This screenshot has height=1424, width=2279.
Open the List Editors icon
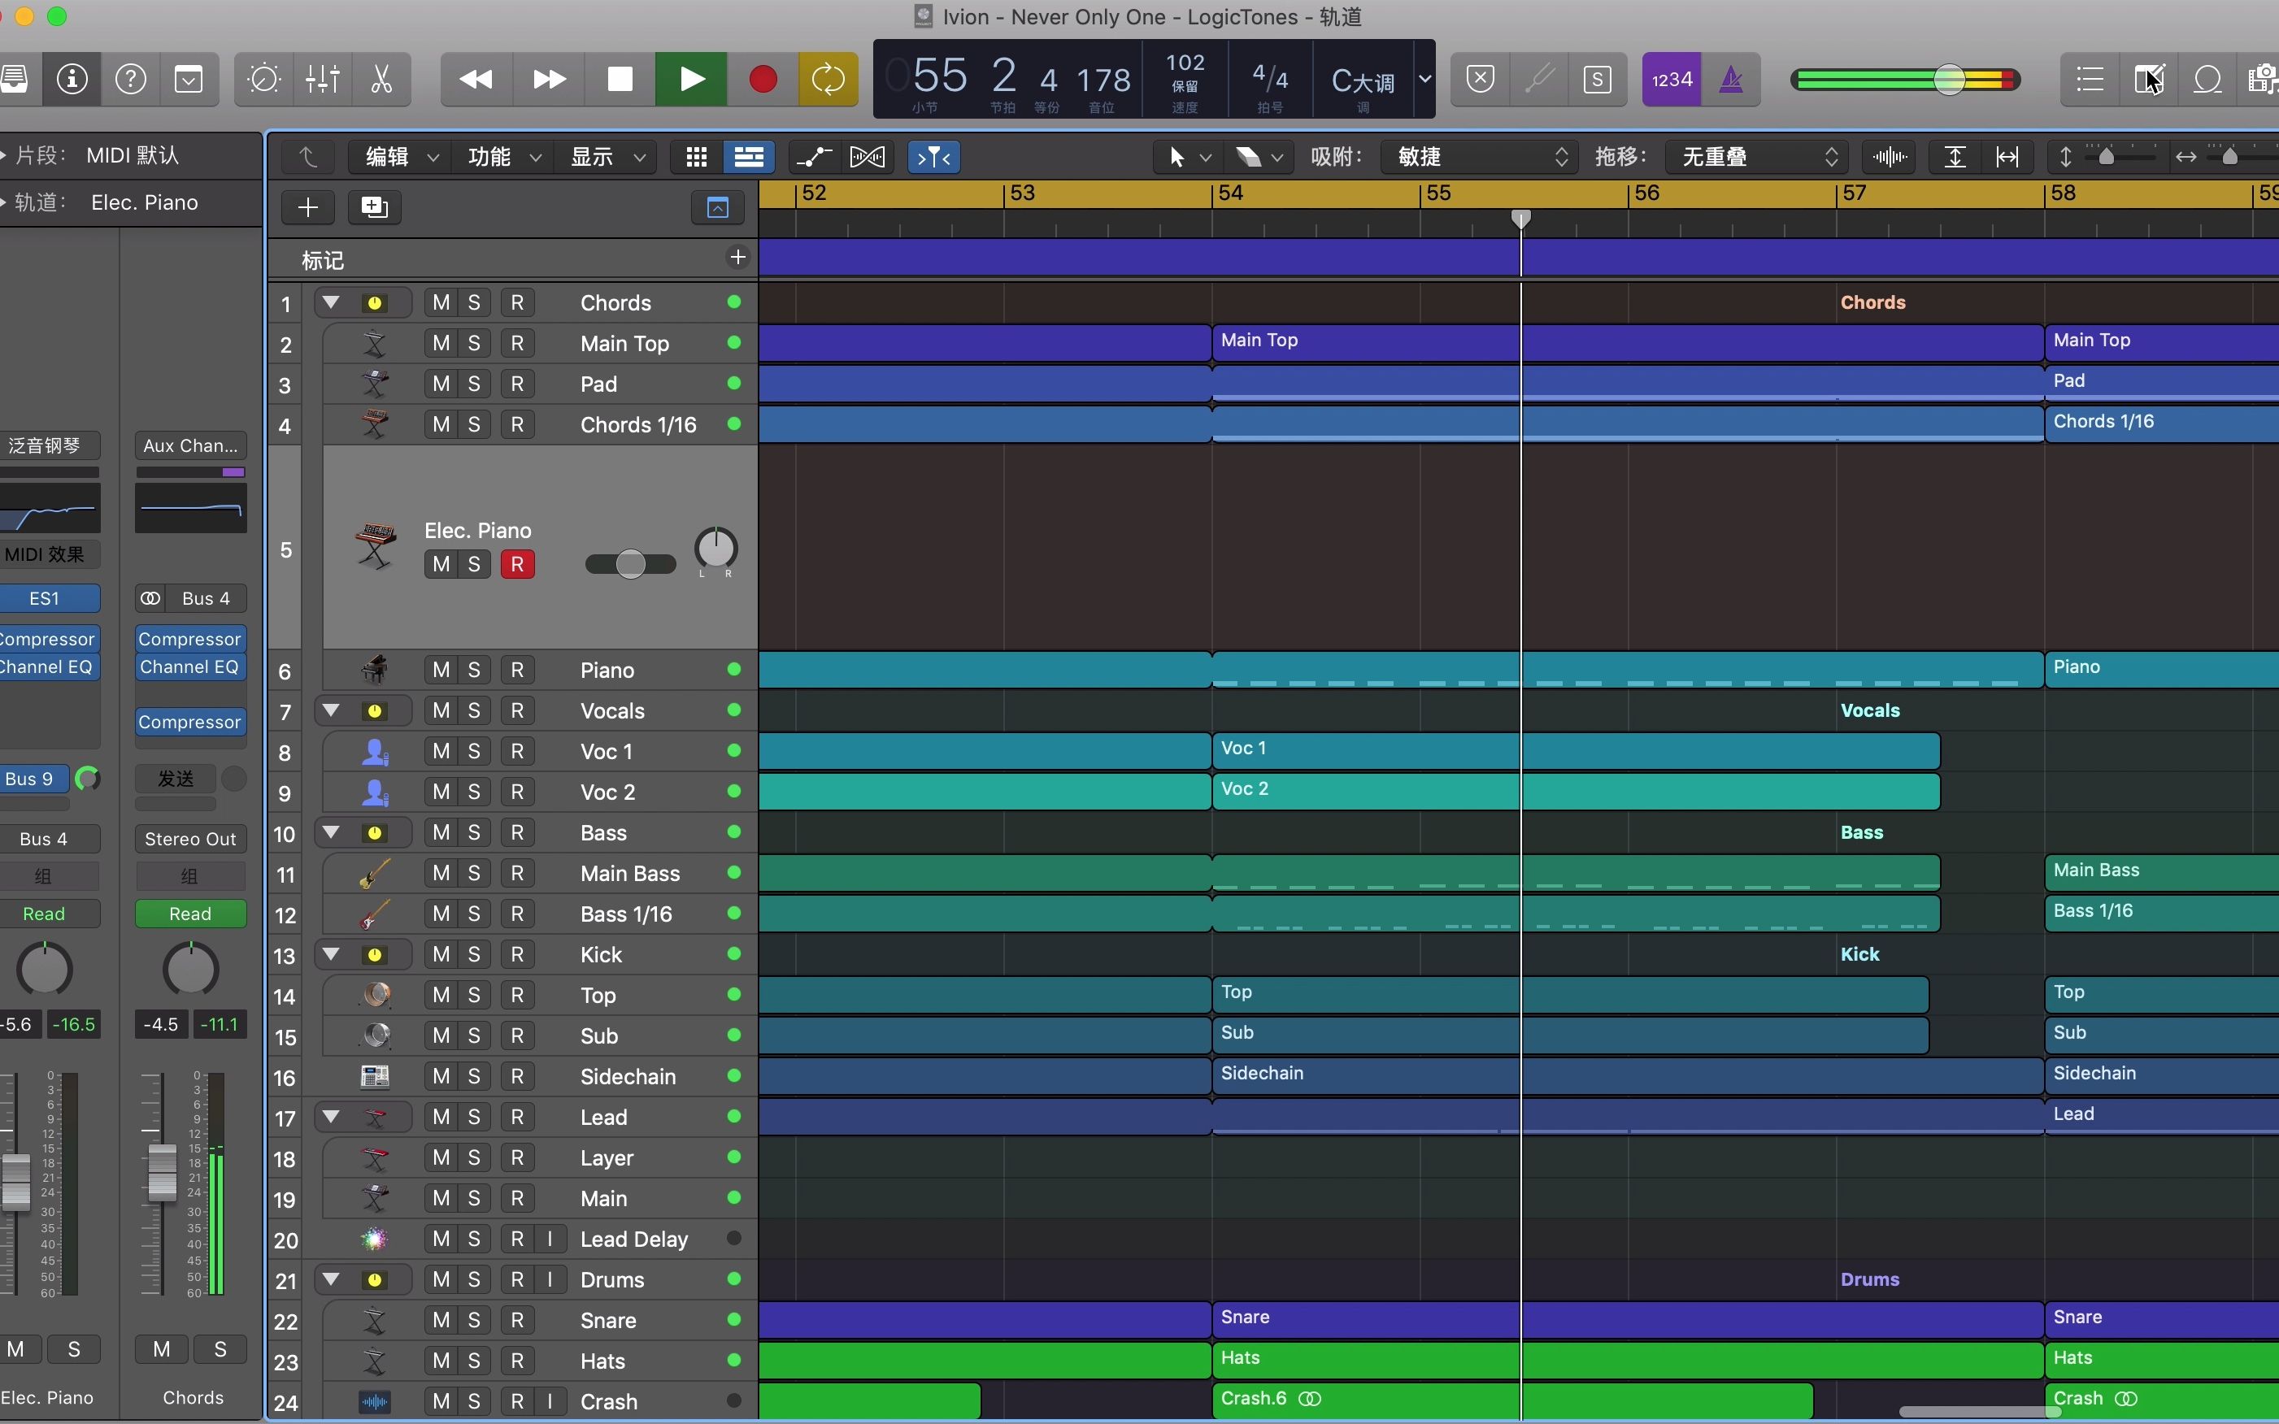[2090, 79]
